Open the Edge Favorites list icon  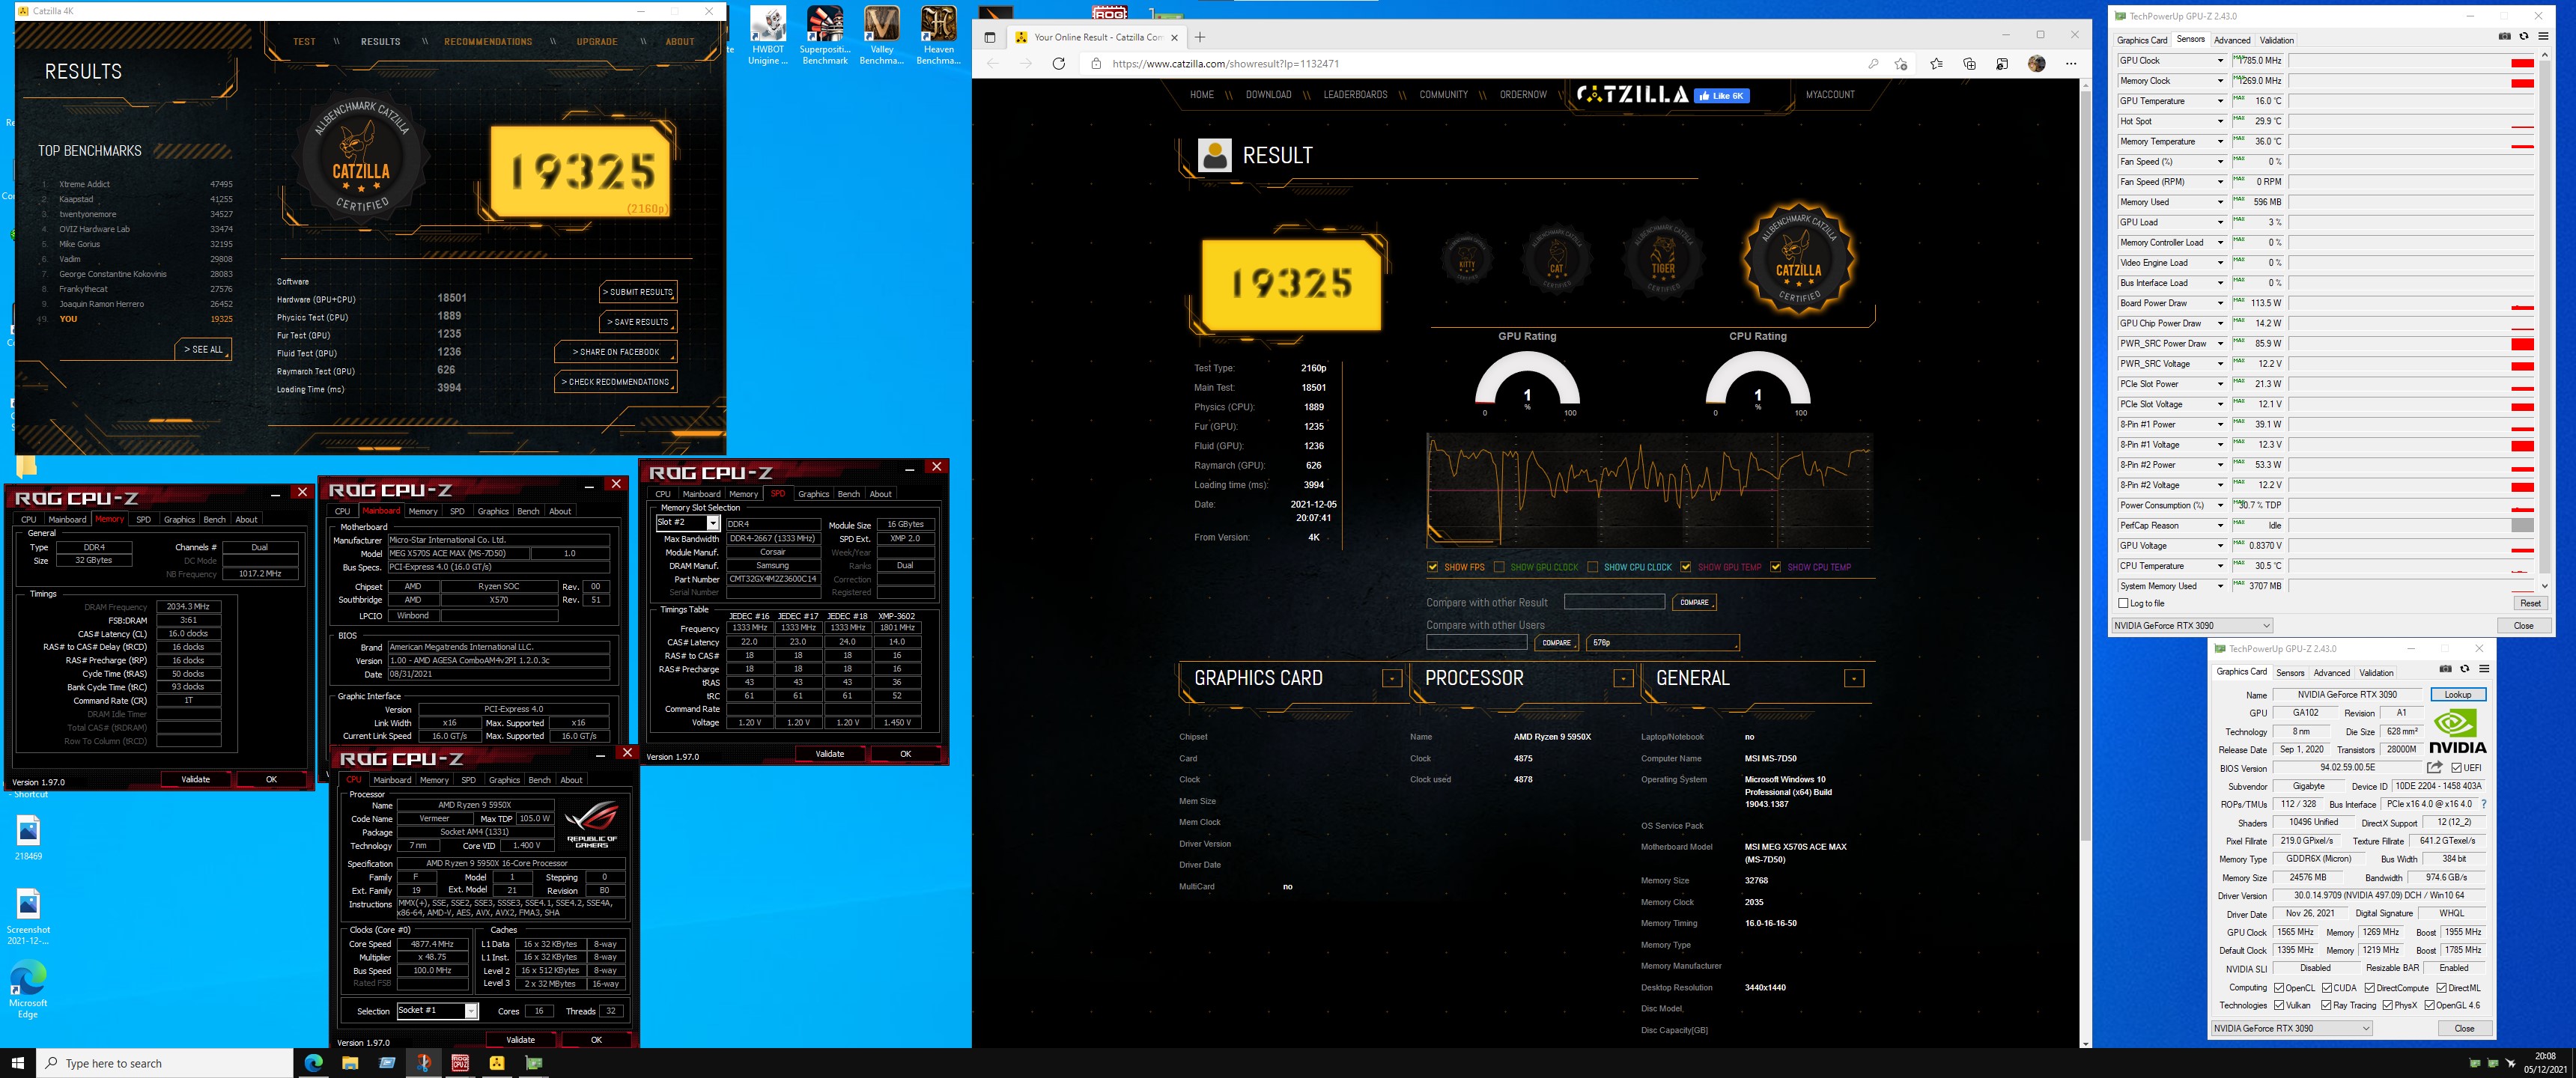1936,64
